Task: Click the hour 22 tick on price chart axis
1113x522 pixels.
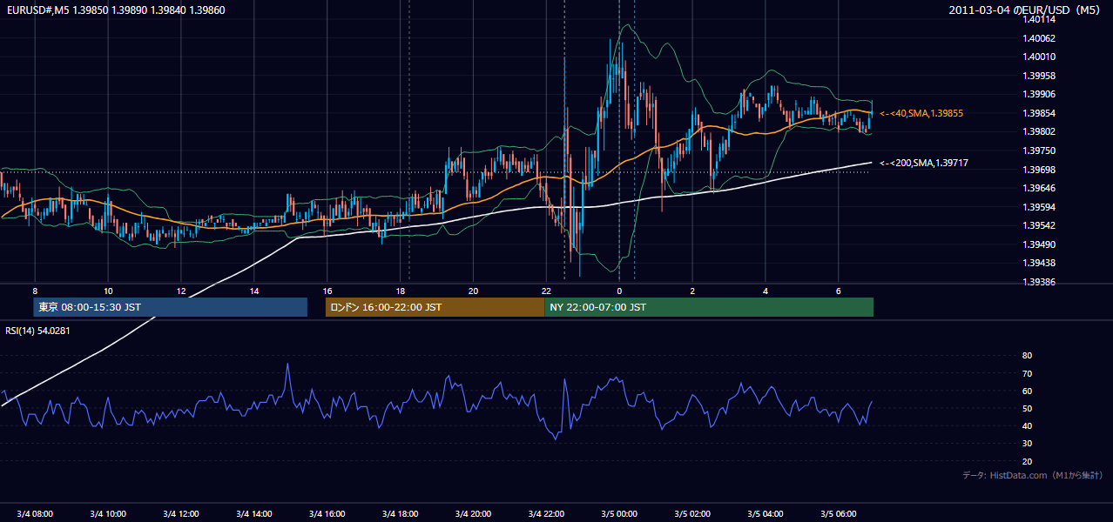Action: click(x=546, y=291)
